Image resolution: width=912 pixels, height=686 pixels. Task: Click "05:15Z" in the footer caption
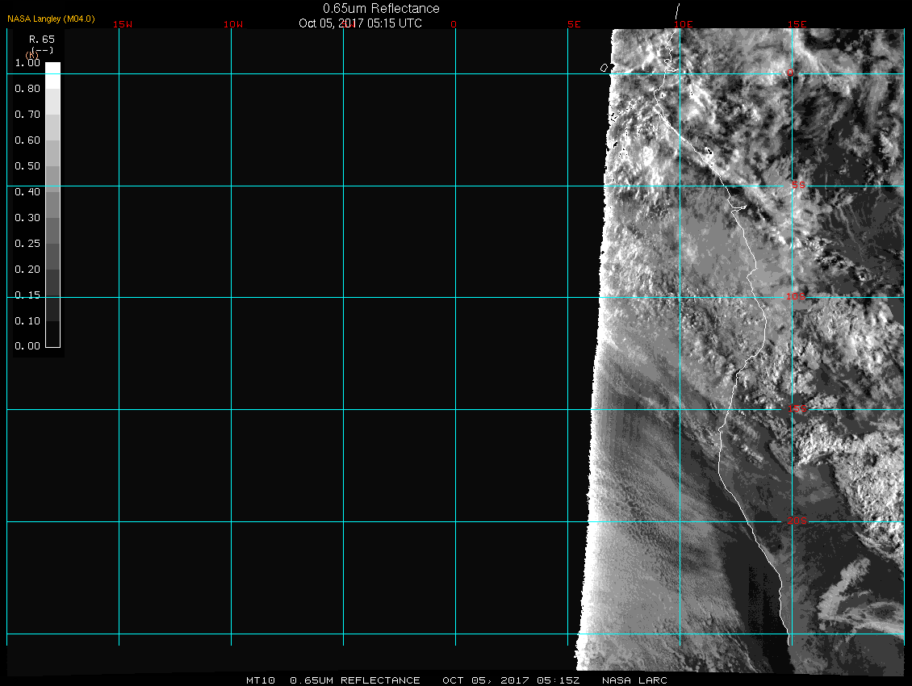click(558, 680)
